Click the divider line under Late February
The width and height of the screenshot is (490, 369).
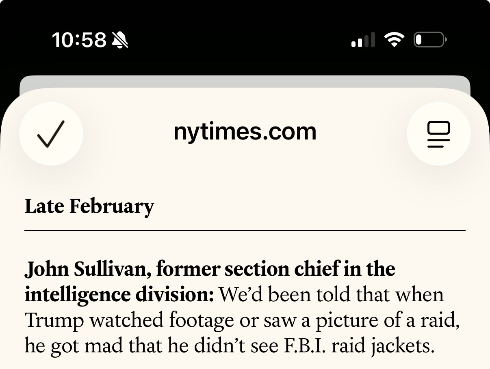[245, 230]
